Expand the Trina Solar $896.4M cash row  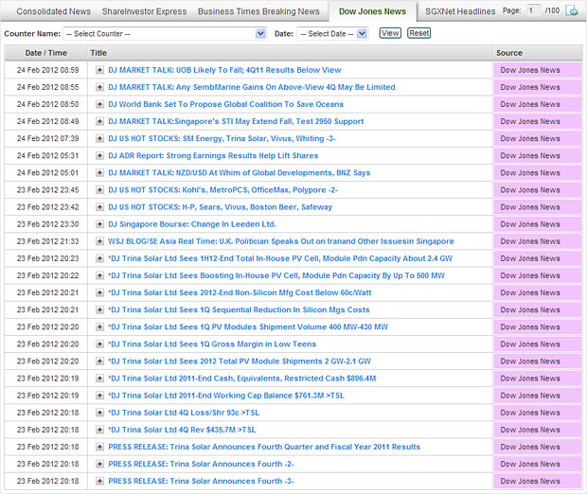[x=99, y=379]
